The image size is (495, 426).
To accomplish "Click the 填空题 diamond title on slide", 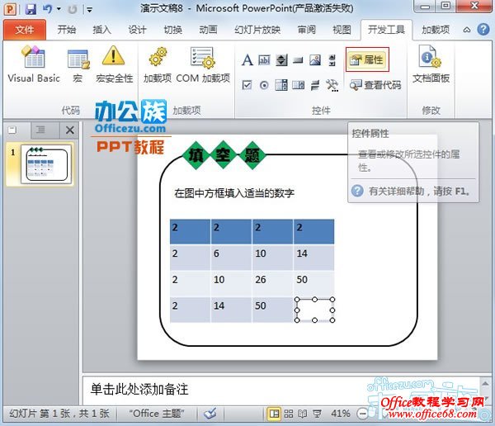I will tap(224, 155).
